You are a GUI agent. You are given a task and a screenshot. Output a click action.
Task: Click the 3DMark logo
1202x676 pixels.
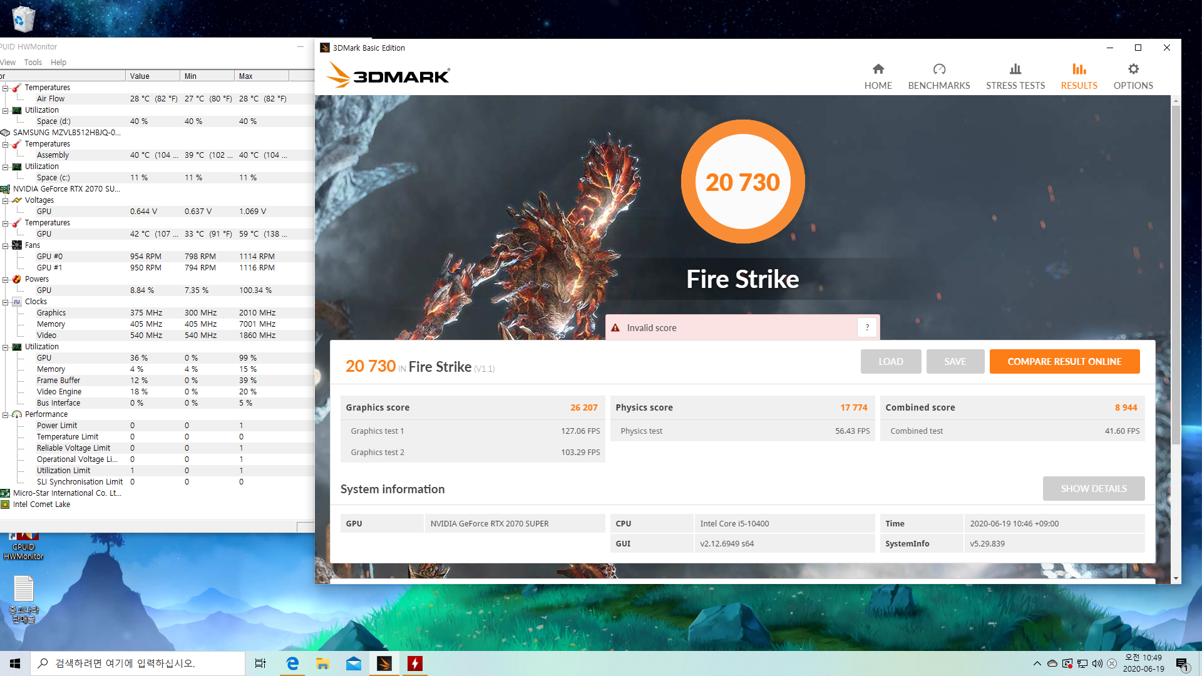coord(388,75)
